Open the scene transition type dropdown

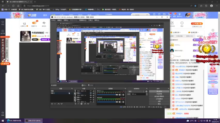pos(136,92)
